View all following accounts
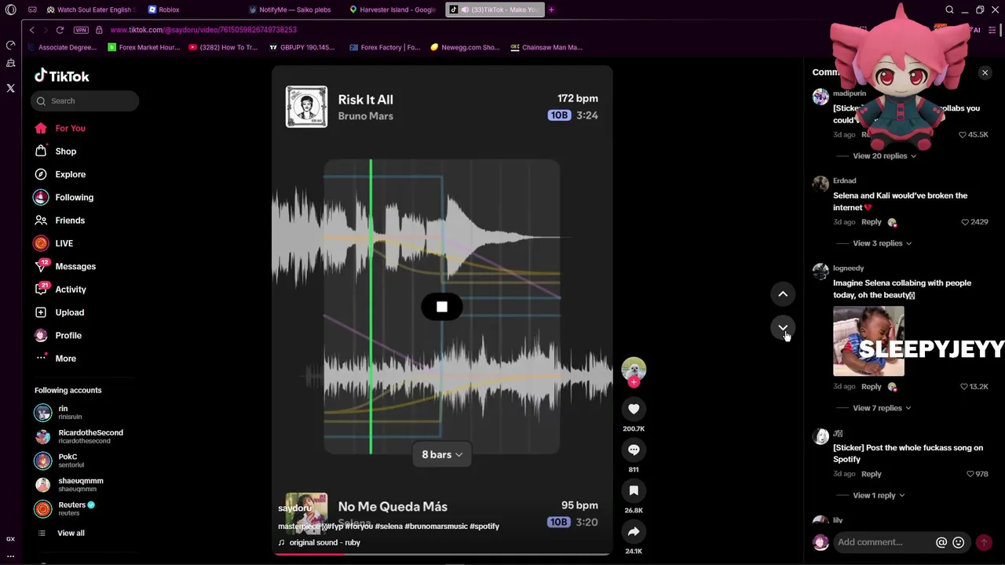 [x=71, y=534]
